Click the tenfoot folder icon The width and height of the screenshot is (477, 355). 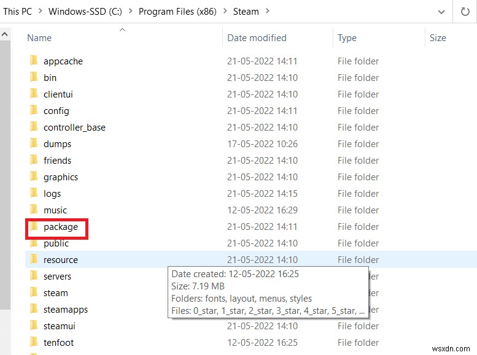pos(34,342)
